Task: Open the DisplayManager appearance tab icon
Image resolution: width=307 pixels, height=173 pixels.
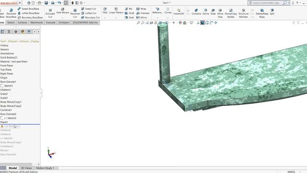Action: tap(23, 32)
